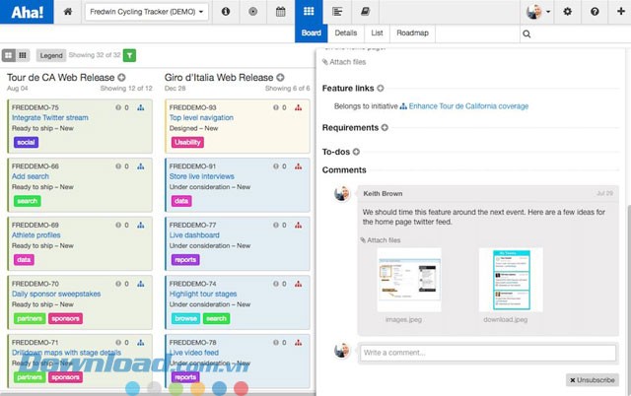Open the settings gear in the top bar
Viewport: 631px width, 396px height.
click(x=567, y=12)
